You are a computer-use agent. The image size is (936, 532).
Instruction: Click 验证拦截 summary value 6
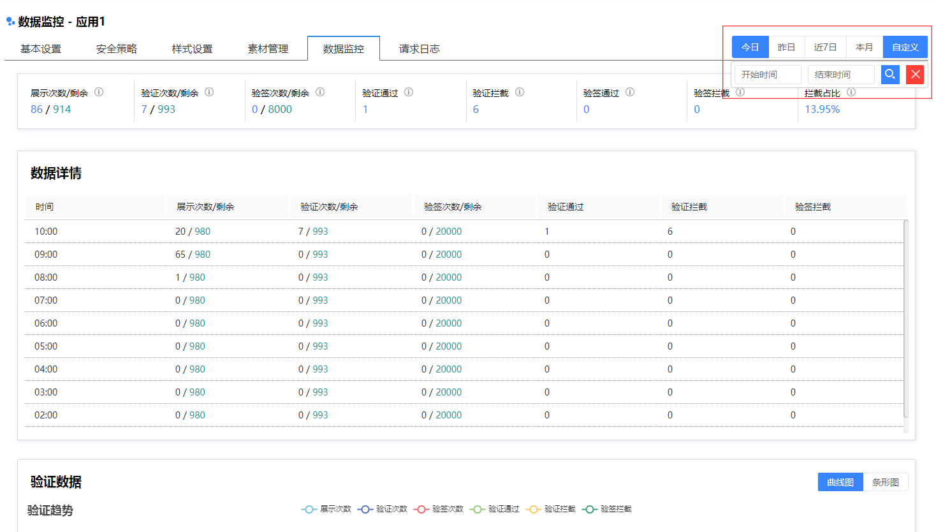click(476, 109)
